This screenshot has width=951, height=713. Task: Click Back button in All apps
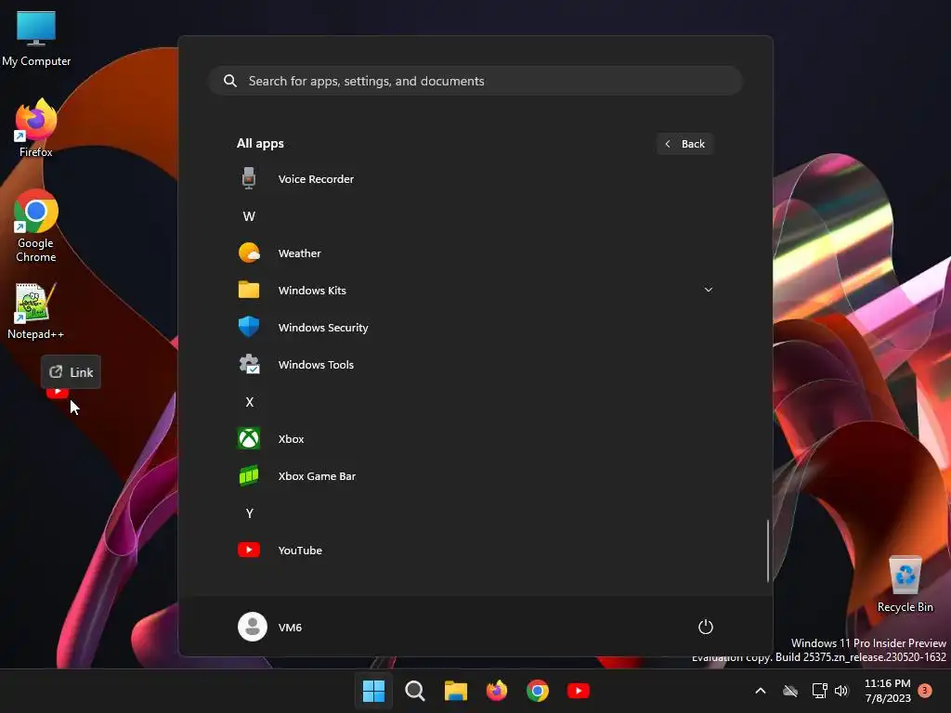[x=684, y=144]
